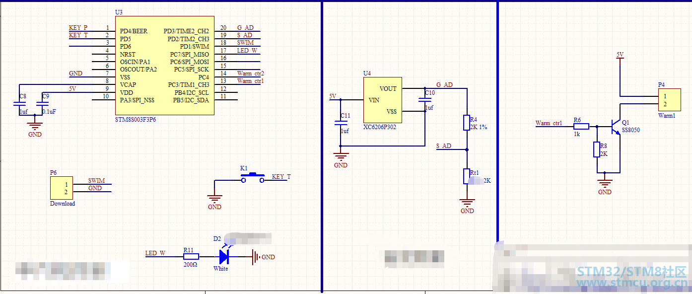Select the U3 STM8S003F3P6 microcontroller body
692x294 pixels.
165,66
